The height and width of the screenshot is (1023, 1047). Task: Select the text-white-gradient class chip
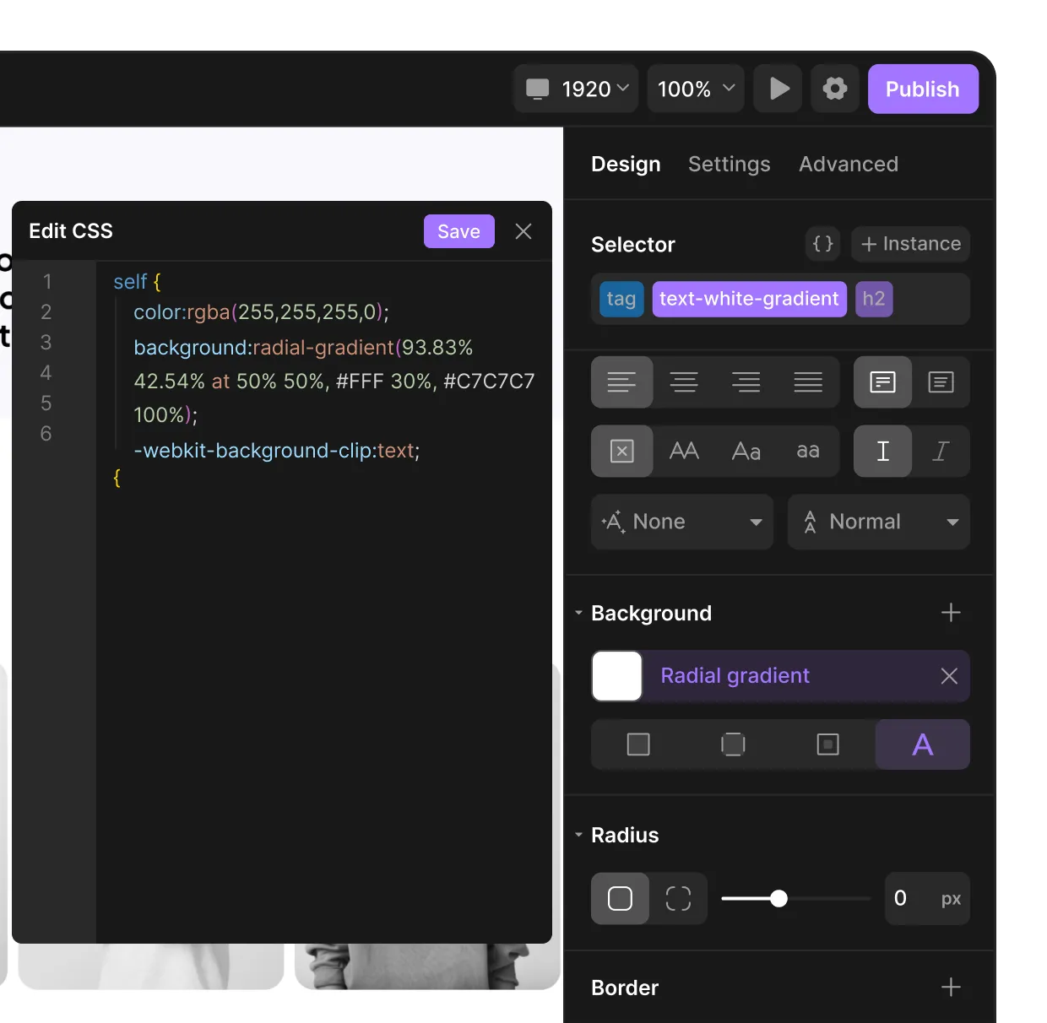pyautogui.click(x=749, y=299)
